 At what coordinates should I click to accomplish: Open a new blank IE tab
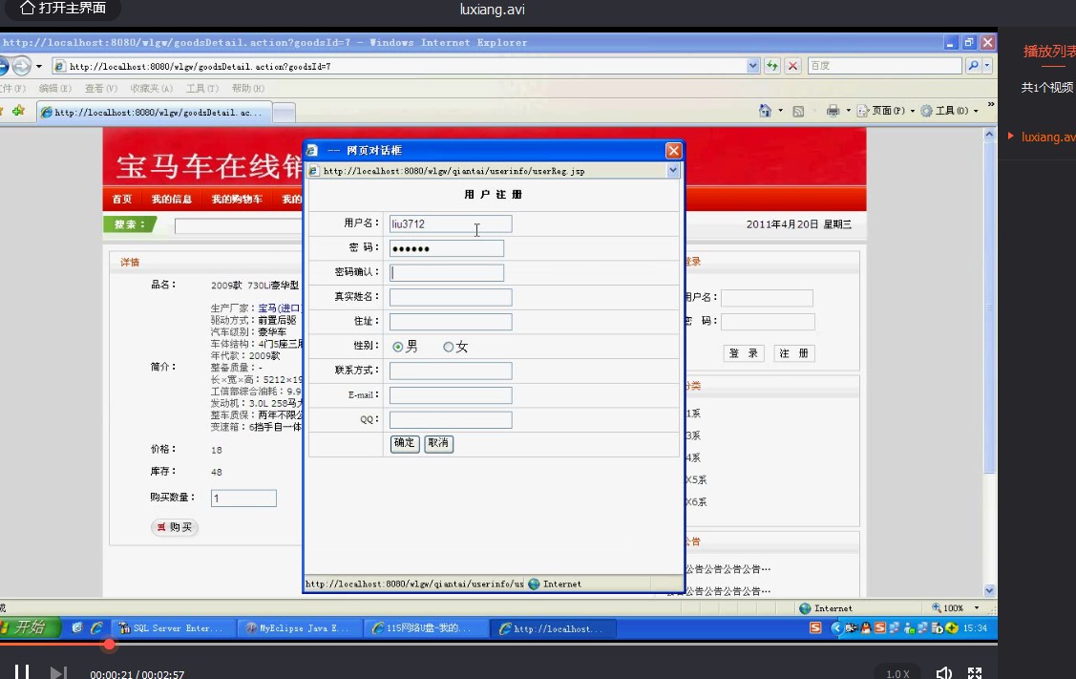coord(285,113)
